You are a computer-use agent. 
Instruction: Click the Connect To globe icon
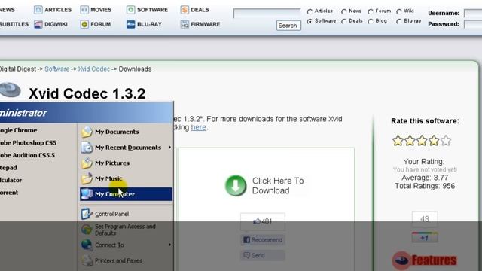[87, 245]
